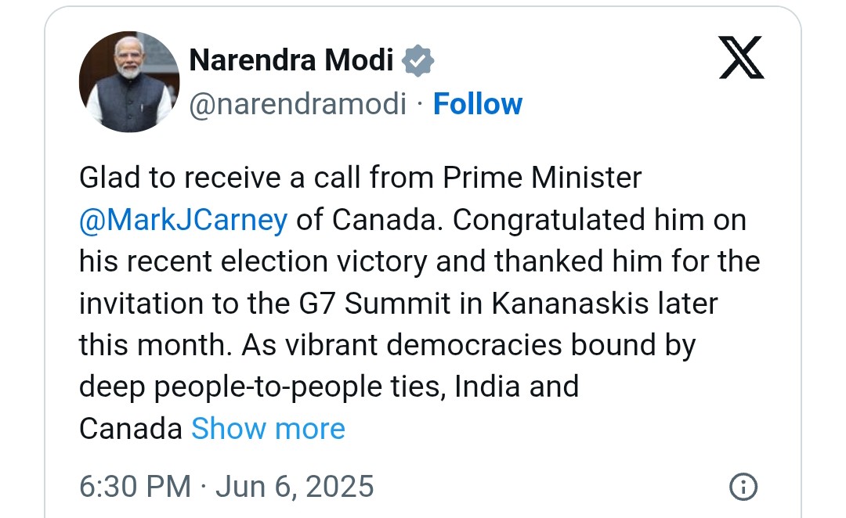Open the tweet info icon
The width and height of the screenshot is (846, 518).
coord(743,487)
